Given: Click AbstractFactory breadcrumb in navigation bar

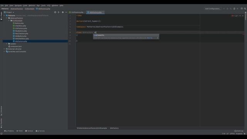Looking at the screenshot, I should click(x=17, y=9).
